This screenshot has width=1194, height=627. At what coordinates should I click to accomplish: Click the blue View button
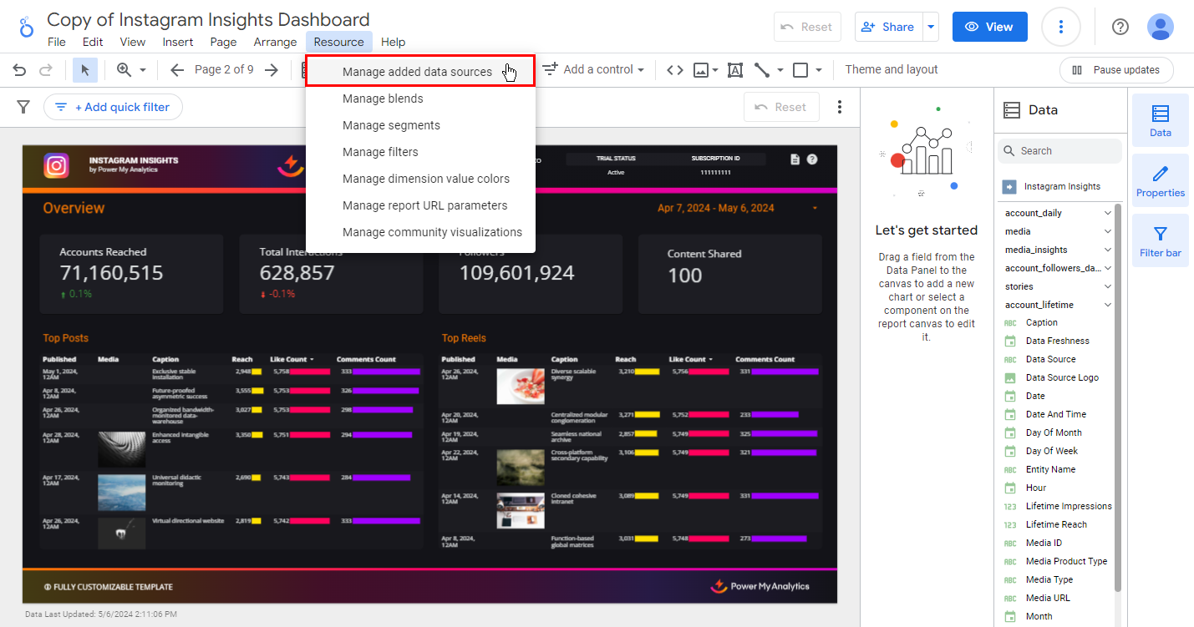click(989, 27)
